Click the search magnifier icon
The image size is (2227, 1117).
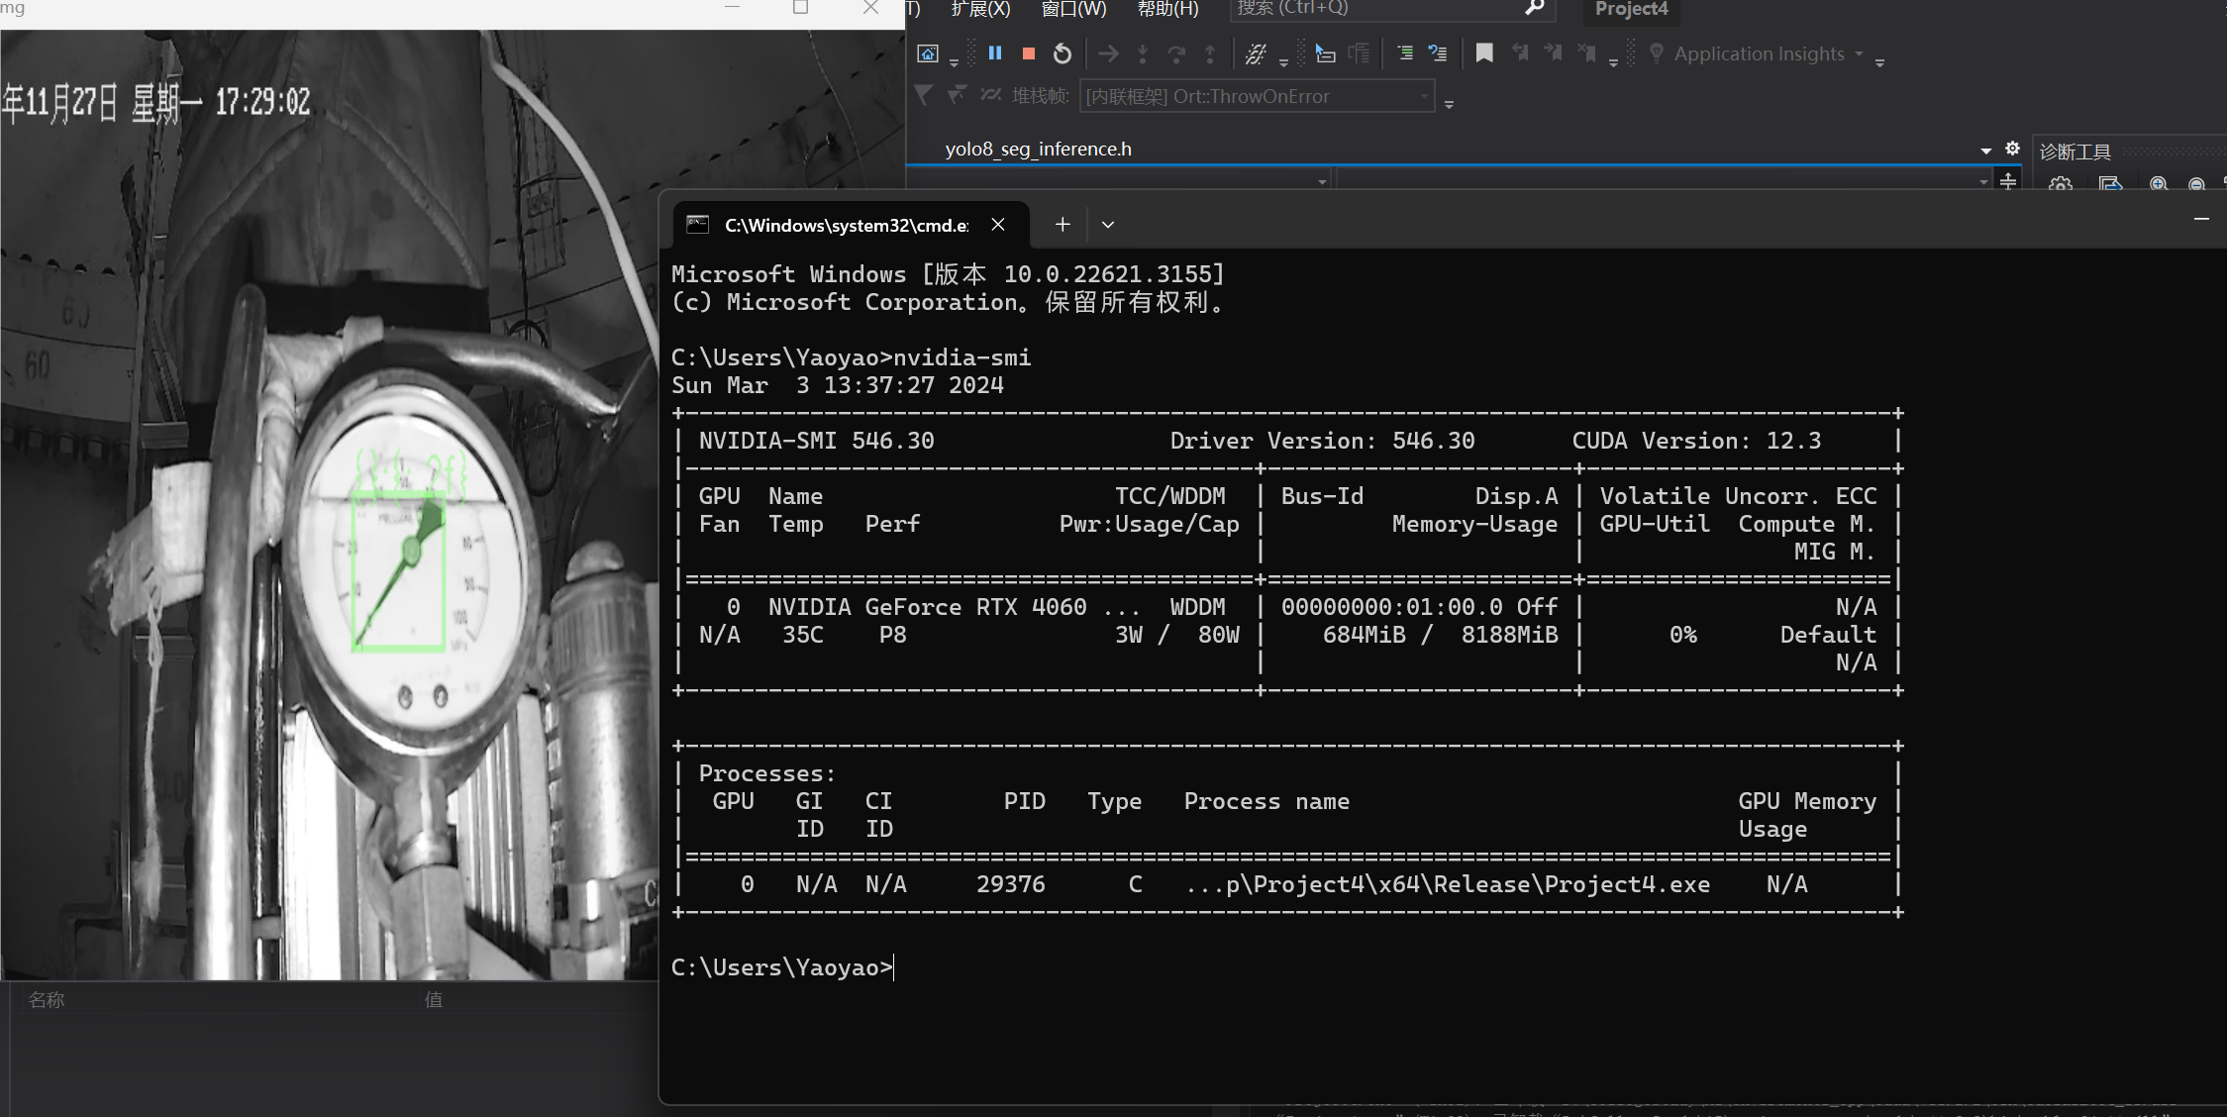click(x=1534, y=9)
